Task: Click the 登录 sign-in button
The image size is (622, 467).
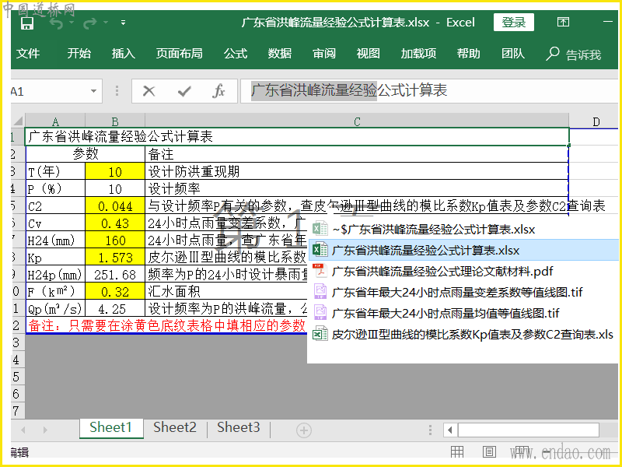Action: click(x=514, y=23)
